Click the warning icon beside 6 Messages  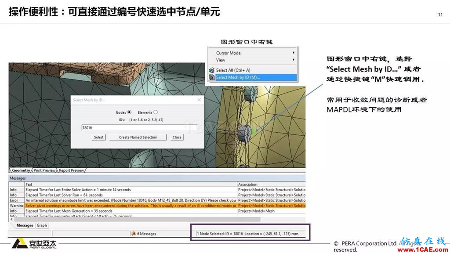tap(134, 234)
